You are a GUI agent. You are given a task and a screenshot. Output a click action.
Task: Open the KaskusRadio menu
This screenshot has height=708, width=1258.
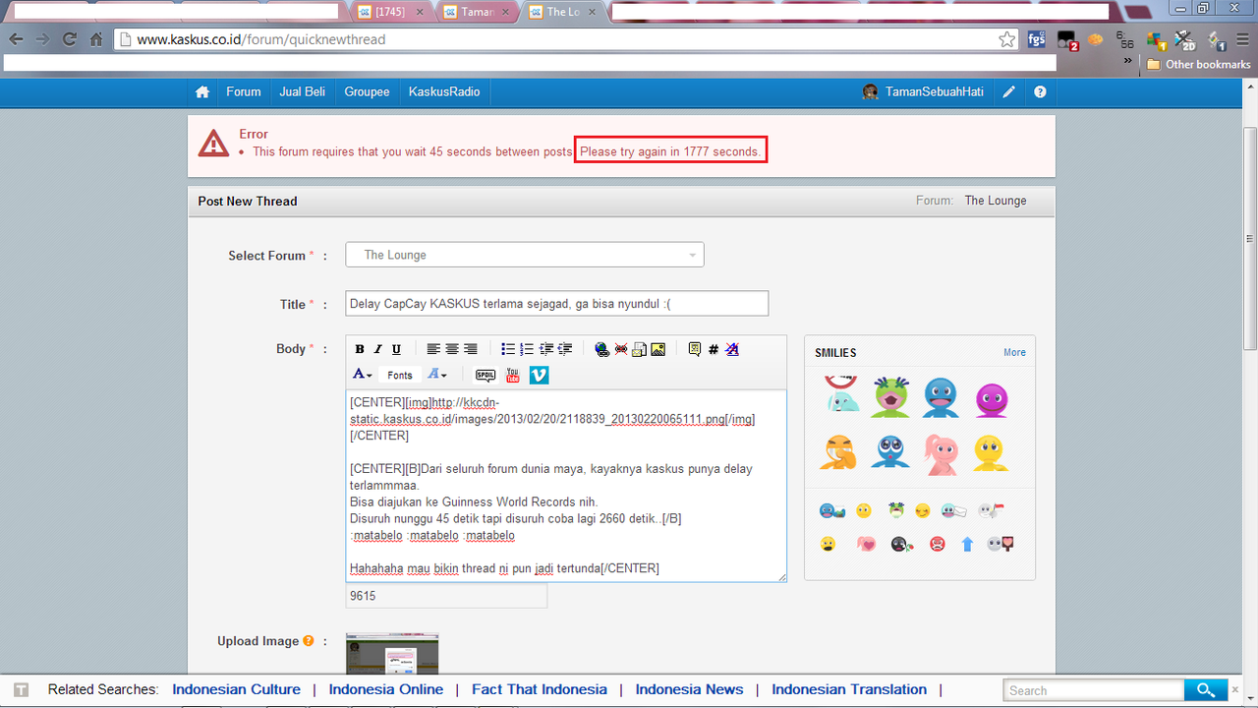pos(444,91)
